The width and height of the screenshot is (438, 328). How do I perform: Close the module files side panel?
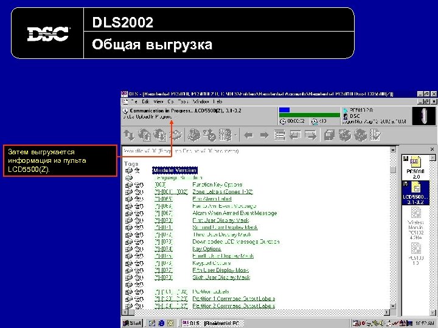tap(432, 149)
